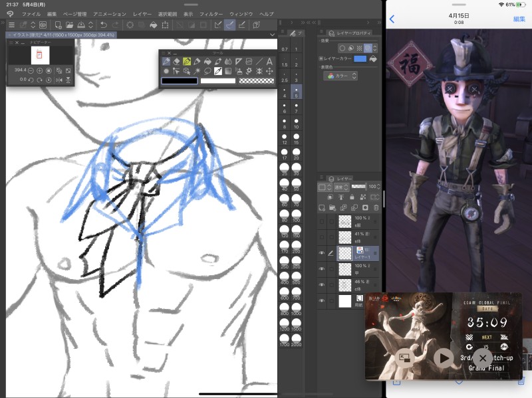Image resolution: width=532 pixels, height=398 pixels.
Task: Click the Deselect dotted circle icon
Action: coord(130,25)
